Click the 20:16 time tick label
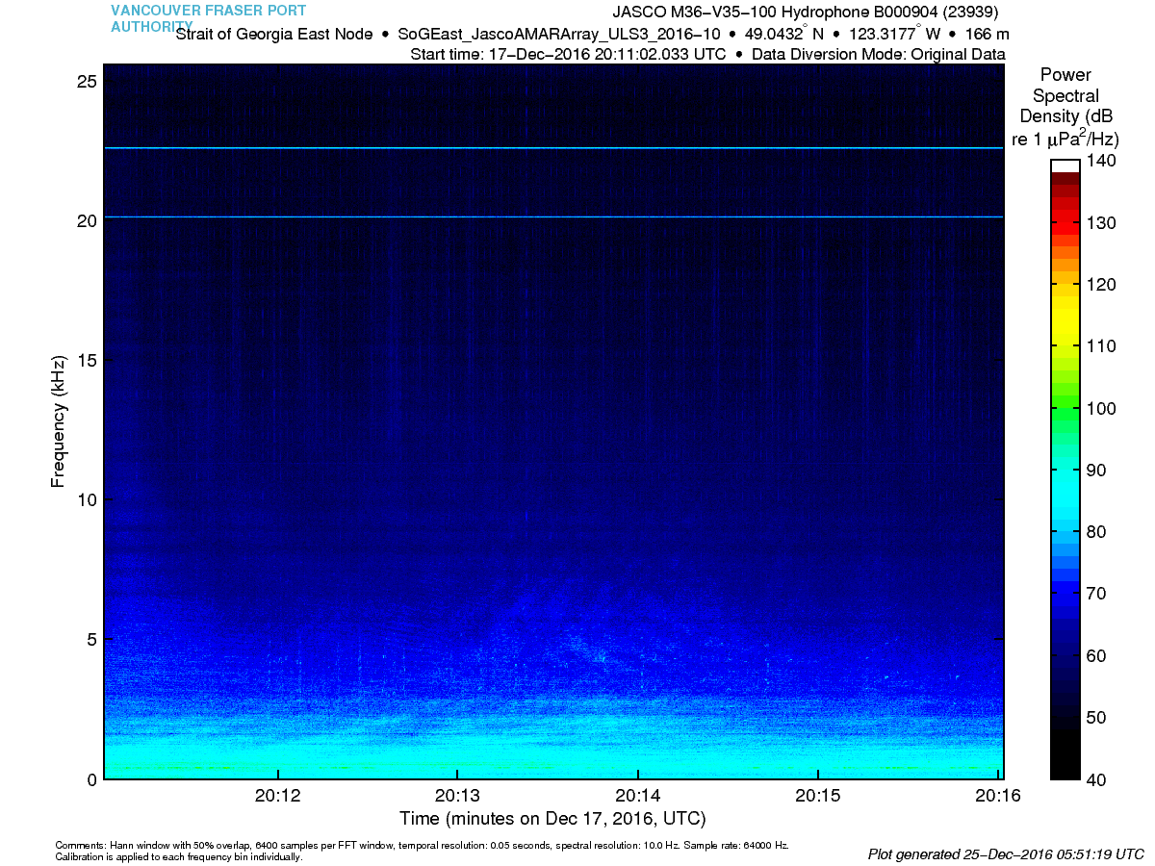1155x866 pixels. pyautogui.click(x=997, y=796)
